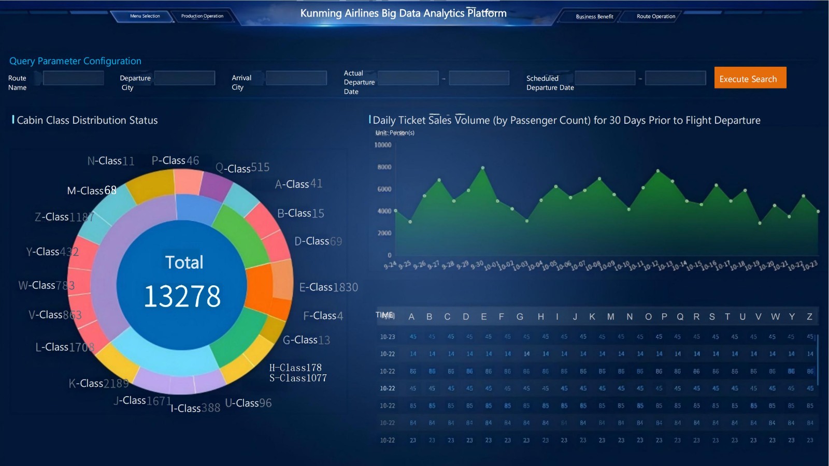Open the Menu Selection tab
Image resolution: width=829 pixels, height=466 pixels.
pyautogui.click(x=145, y=16)
